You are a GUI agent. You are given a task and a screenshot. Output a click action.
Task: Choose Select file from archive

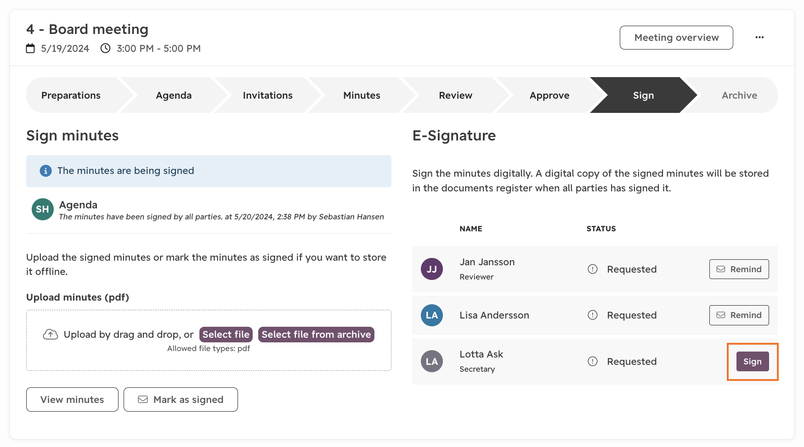[316, 335]
